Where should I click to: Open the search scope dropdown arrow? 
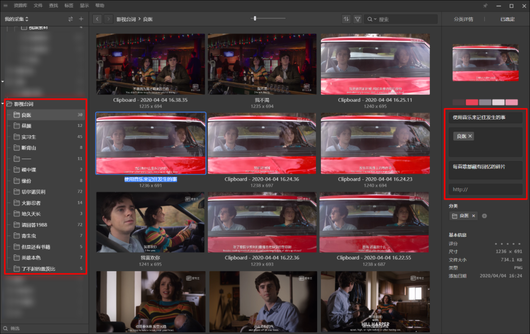[375, 19]
